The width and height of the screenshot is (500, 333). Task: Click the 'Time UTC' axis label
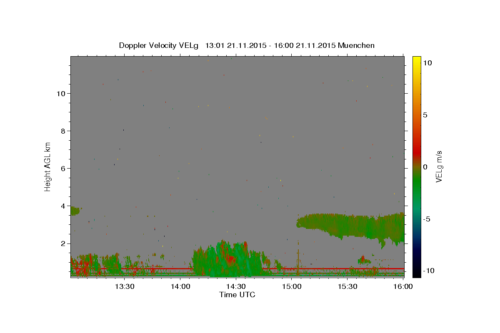click(x=237, y=295)
